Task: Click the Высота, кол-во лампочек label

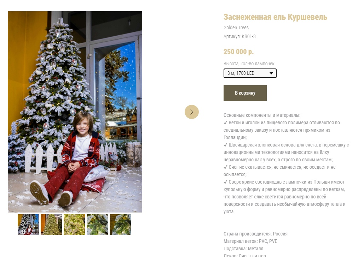Action: click(x=249, y=64)
